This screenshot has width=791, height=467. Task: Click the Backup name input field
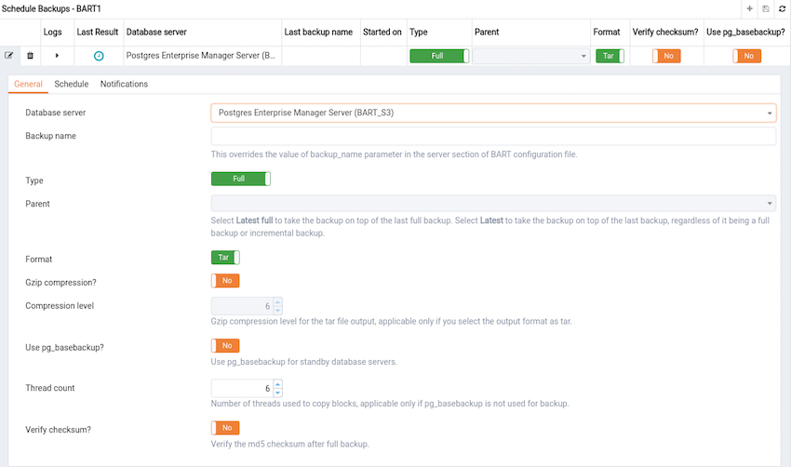coord(493,136)
